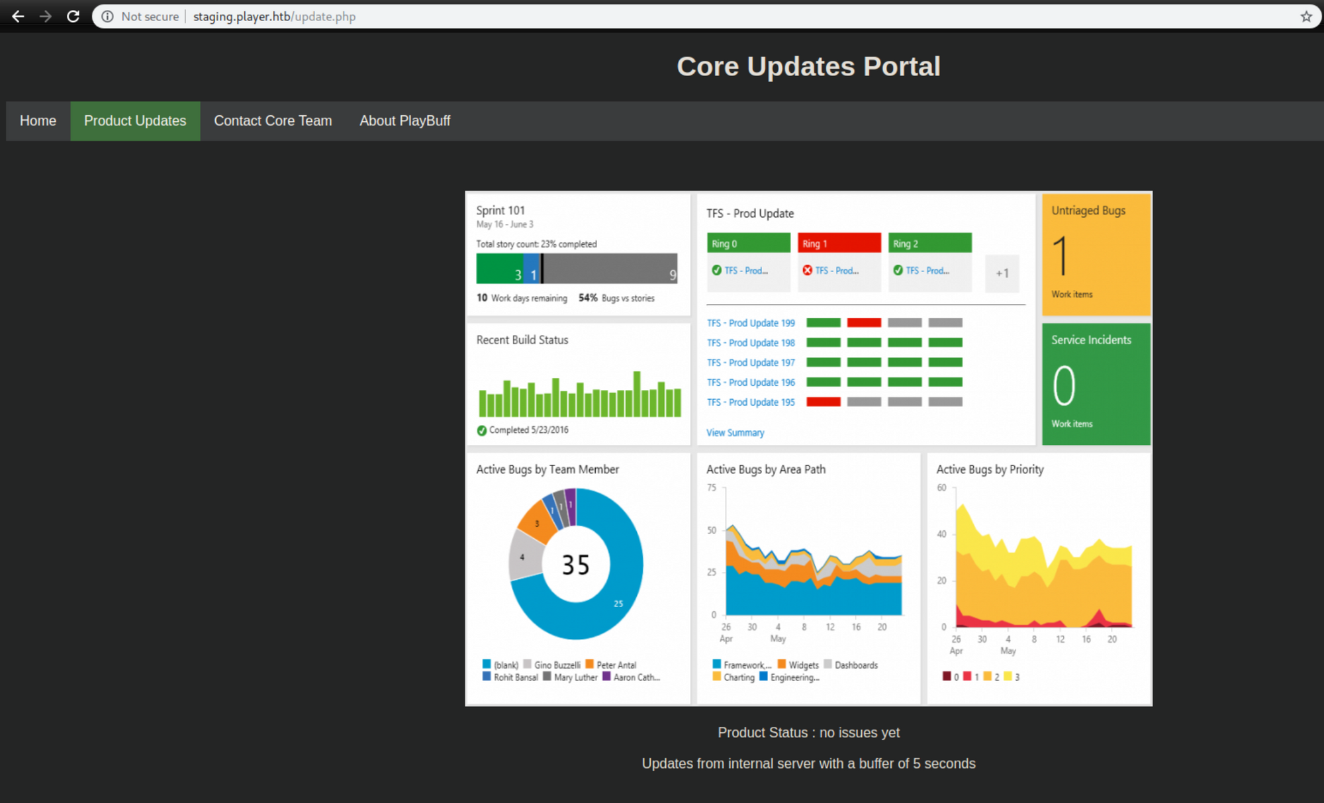Click the site info icon in address bar
The width and height of the screenshot is (1324, 803).
tap(107, 17)
